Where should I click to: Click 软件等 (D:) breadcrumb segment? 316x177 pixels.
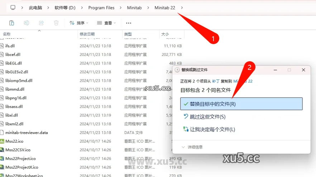click(66, 8)
